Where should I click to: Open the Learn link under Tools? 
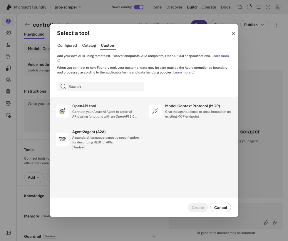pyautogui.click(x=45, y=163)
